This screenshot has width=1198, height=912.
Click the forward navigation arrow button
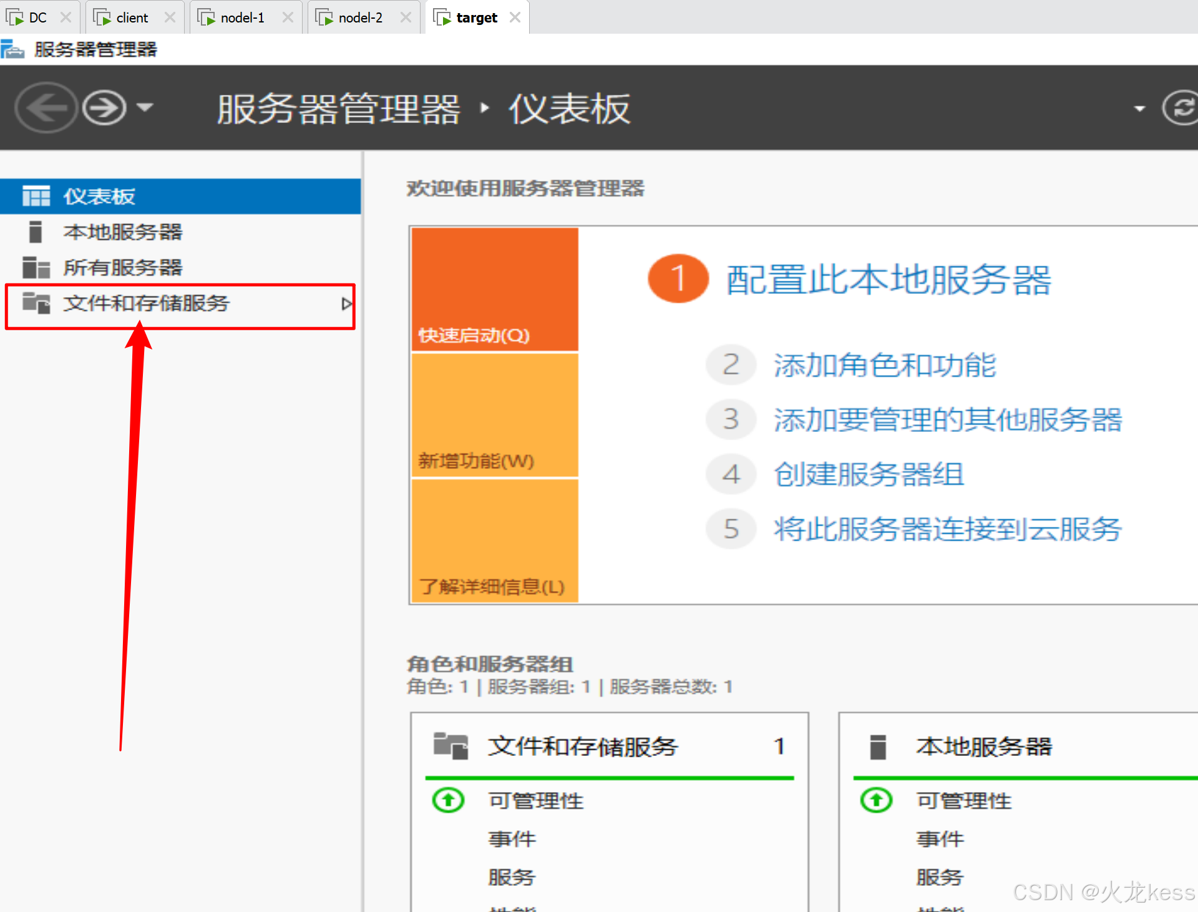(x=104, y=108)
